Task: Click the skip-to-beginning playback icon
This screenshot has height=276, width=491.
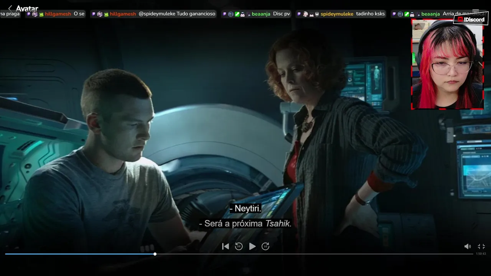Action: [x=226, y=246]
